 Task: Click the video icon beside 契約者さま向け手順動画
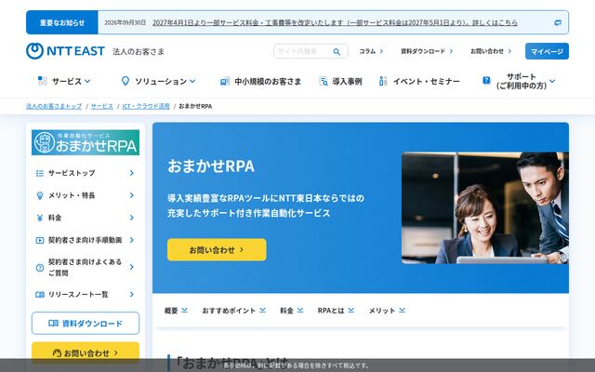tap(40, 240)
